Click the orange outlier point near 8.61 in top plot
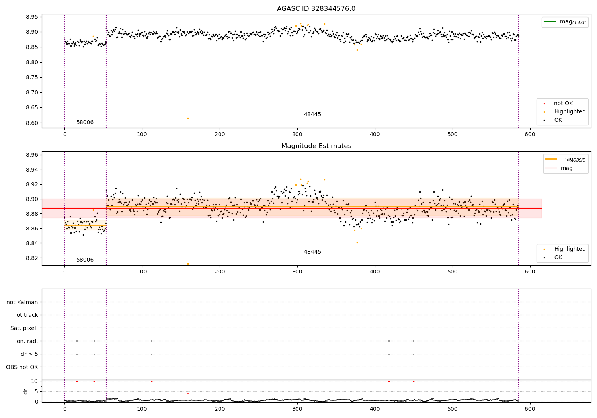597x418 pixels. [x=188, y=118]
